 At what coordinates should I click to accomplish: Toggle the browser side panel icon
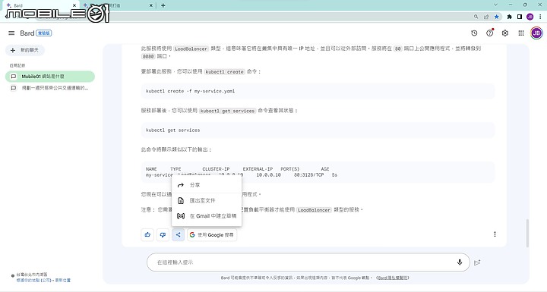(x=520, y=17)
